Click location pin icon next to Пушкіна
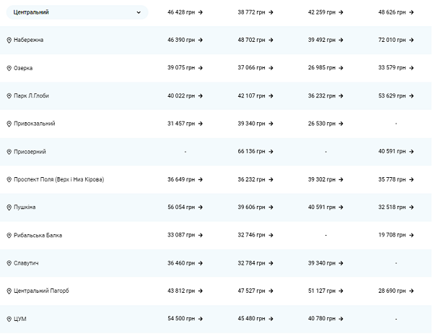 (x=9, y=207)
